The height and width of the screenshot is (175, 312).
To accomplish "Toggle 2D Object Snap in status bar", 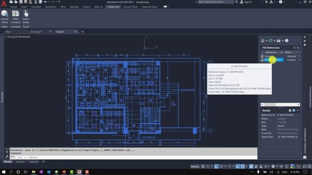I will tap(243, 166).
